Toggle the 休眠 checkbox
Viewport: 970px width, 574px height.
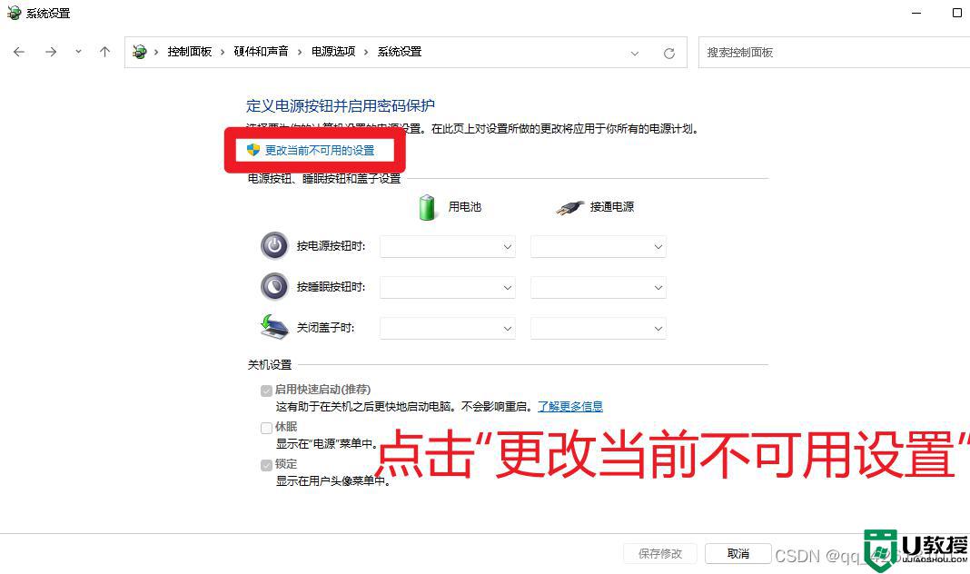click(267, 428)
